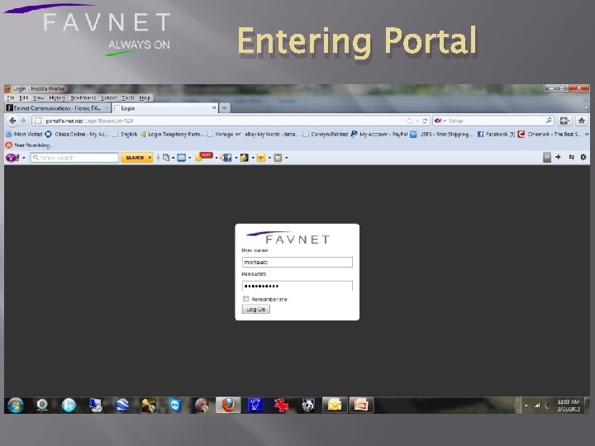Close the Login tab
Screen dimensions: 595x446
pos(214,108)
